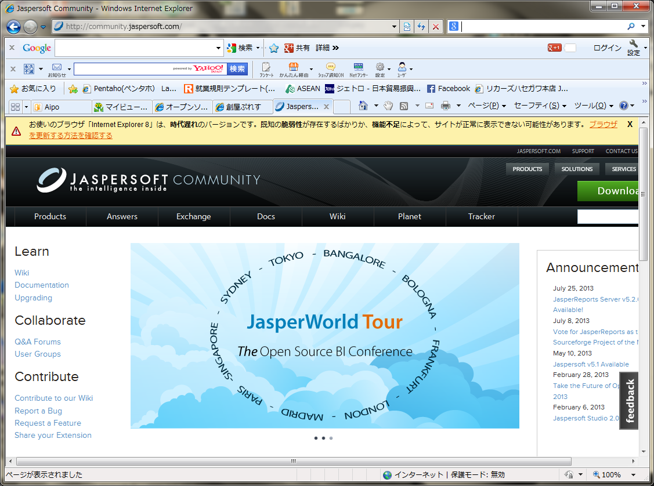Click the Google toolbar bookmark star icon
The width and height of the screenshot is (654, 486).
274,48
